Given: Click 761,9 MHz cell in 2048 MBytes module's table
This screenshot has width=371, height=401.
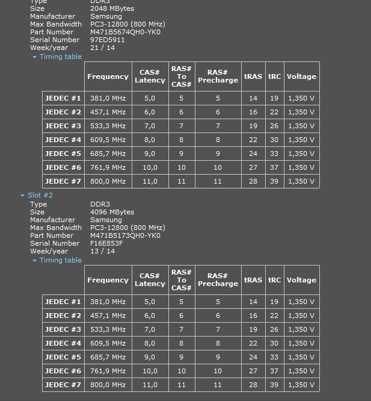Looking at the screenshot, I should tap(108, 167).
